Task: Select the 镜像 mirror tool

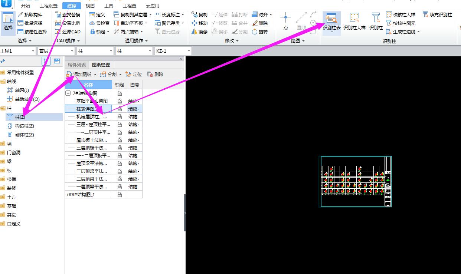Action: [x=200, y=32]
